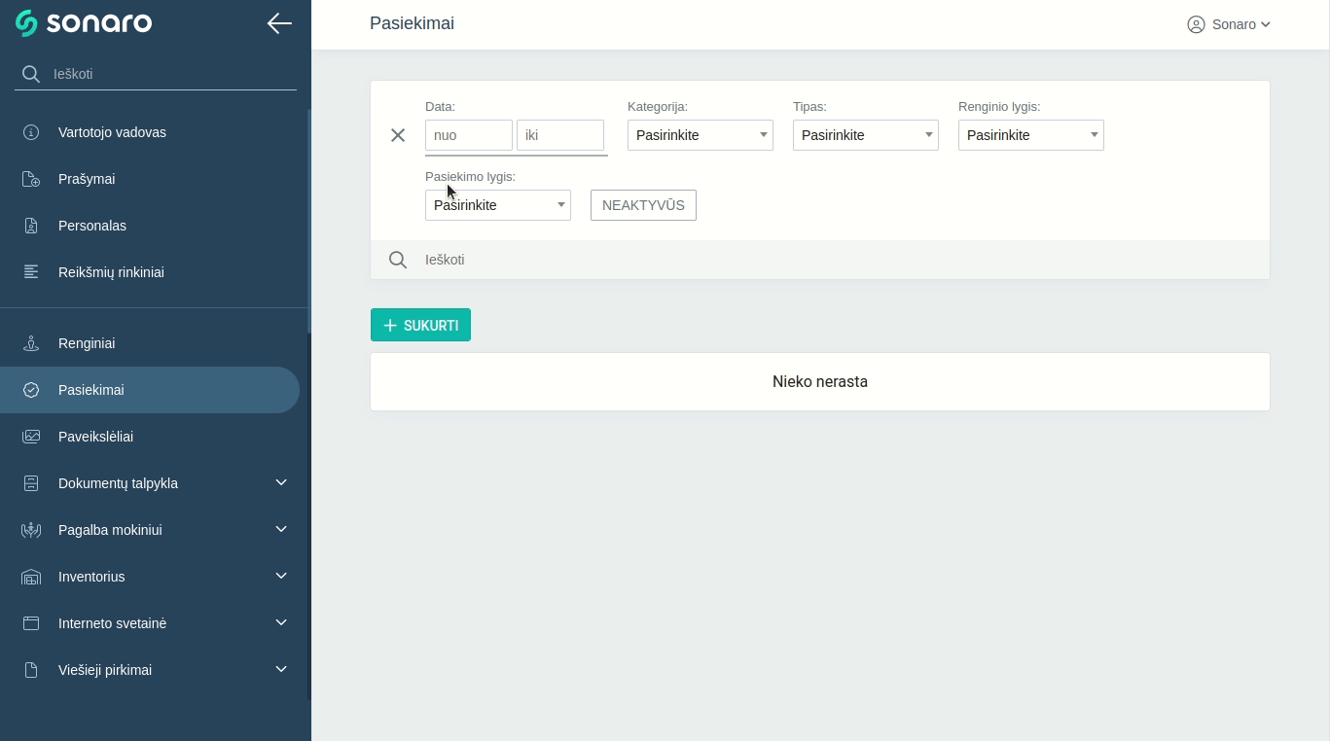
Task: Toggle the NEAKTYVŪS filter
Action: [x=643, y=205]
